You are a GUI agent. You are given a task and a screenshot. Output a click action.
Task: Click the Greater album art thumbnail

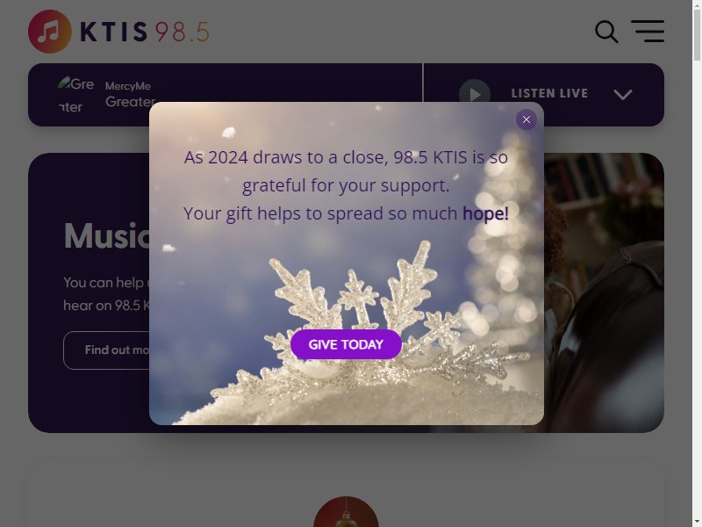coord(76,95)
